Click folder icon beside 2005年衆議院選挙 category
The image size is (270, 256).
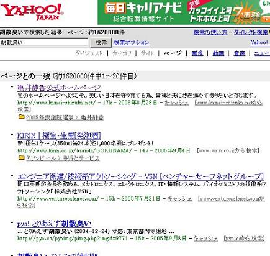tap(21, 117)
